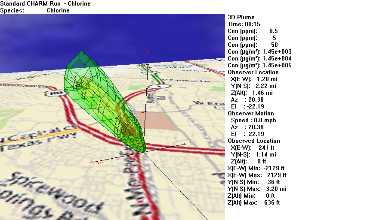Select the 3D Plume heading

(x=241, y=17)
